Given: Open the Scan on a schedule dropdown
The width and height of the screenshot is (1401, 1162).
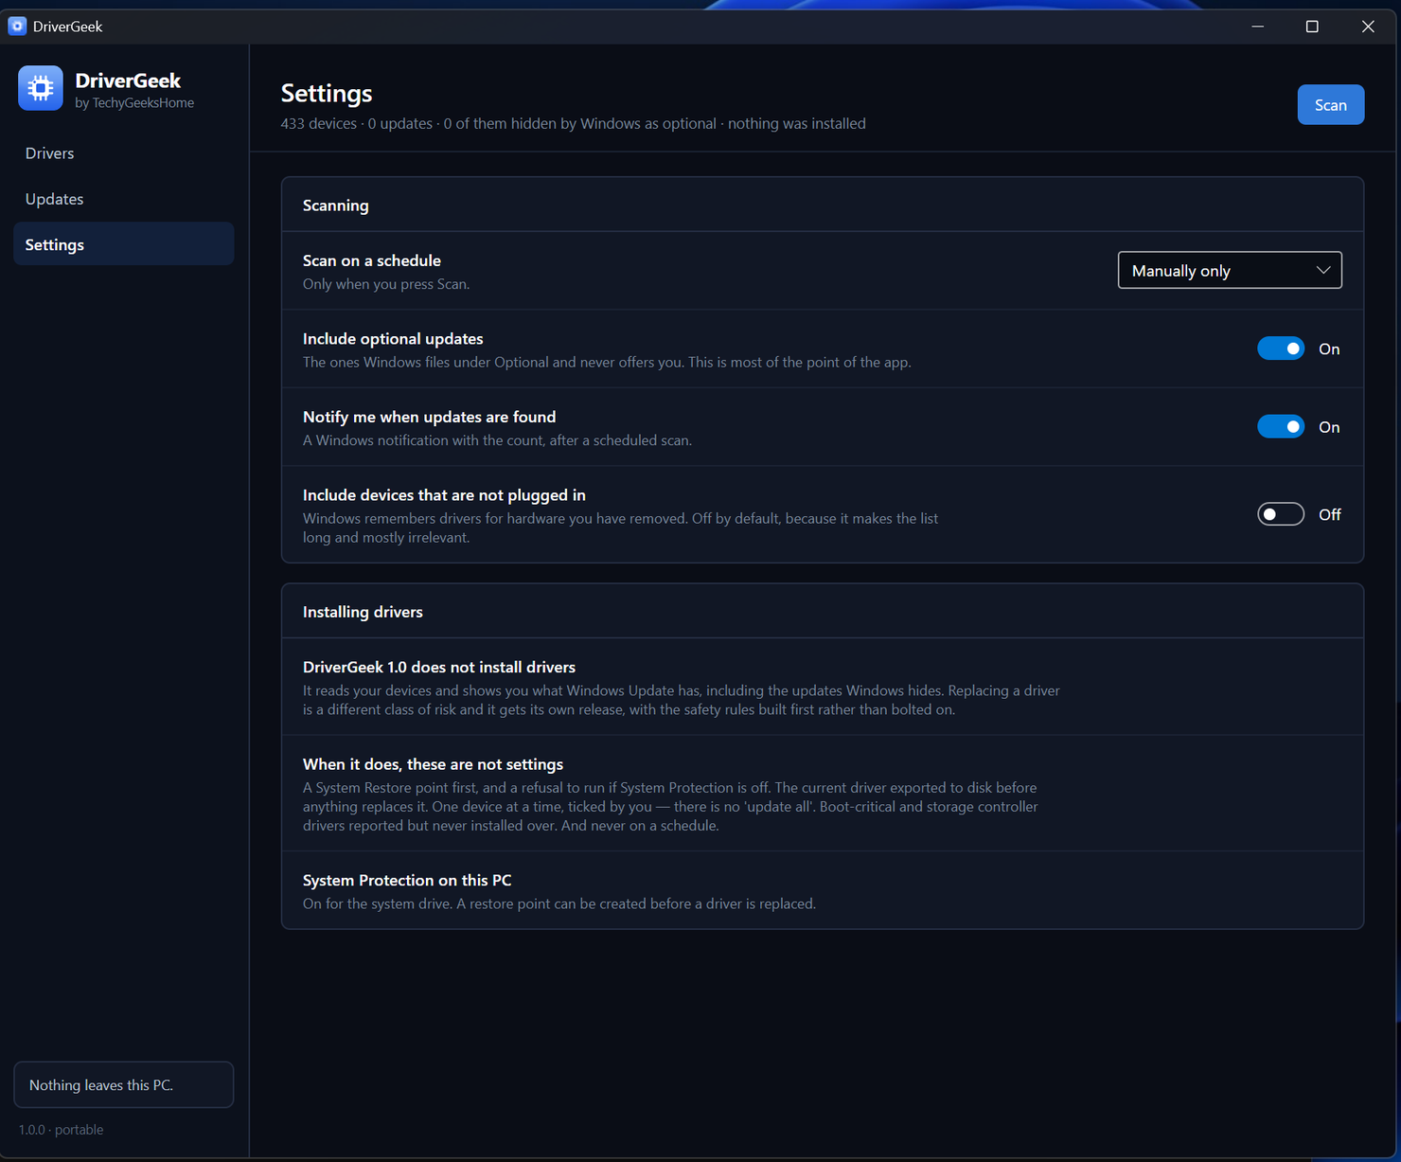Looking at the screenshot, I should pyautogui.click(x=1230, y=271).
